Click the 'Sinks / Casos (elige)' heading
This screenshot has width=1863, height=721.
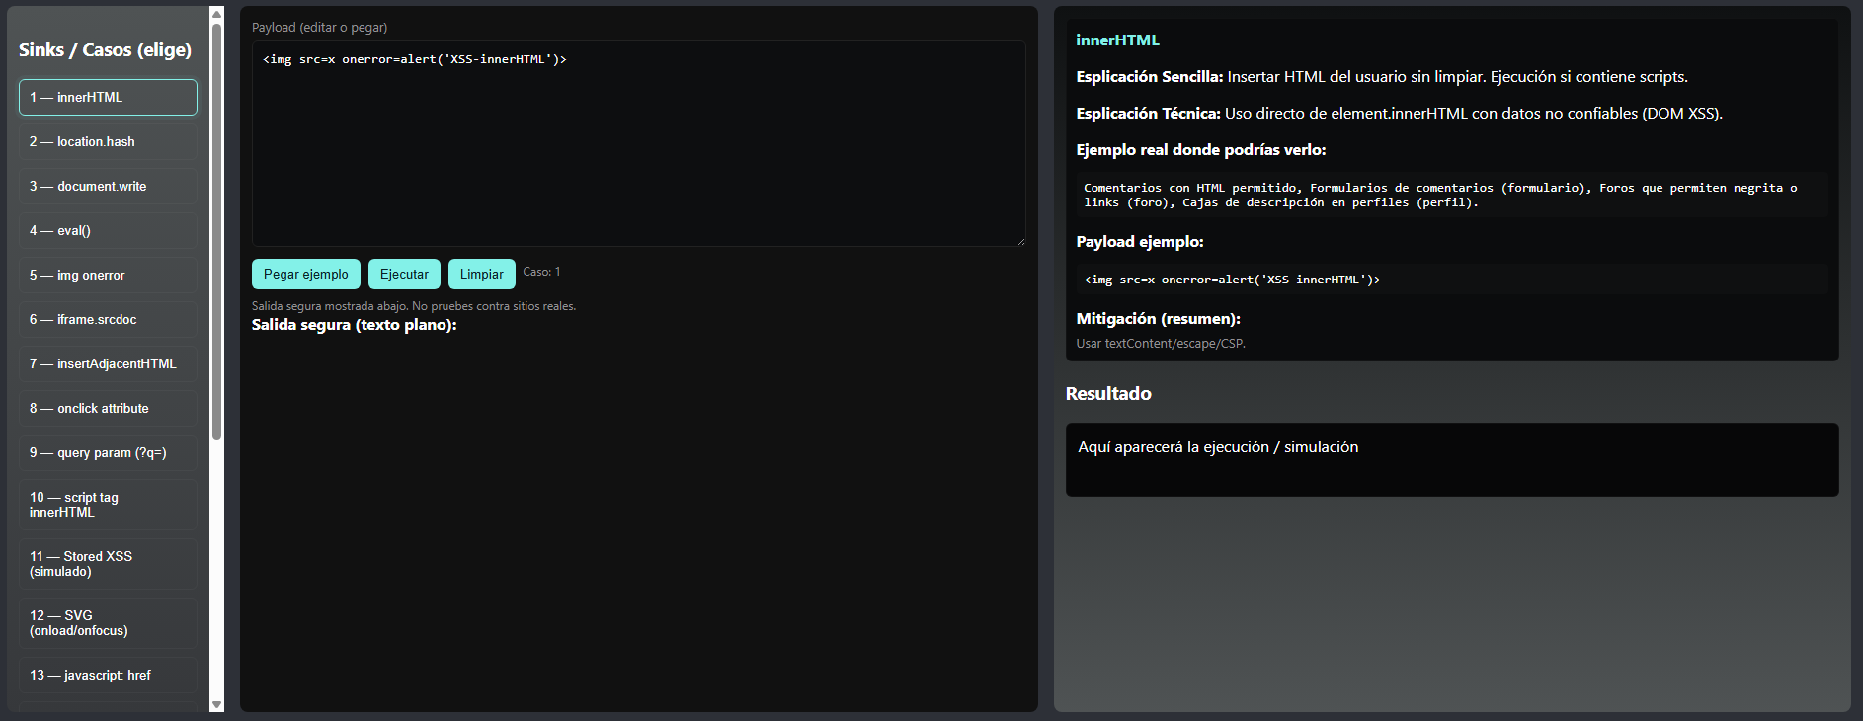coord(105,50)
